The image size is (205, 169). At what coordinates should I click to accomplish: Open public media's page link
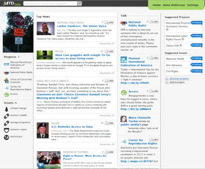[131, 124]
